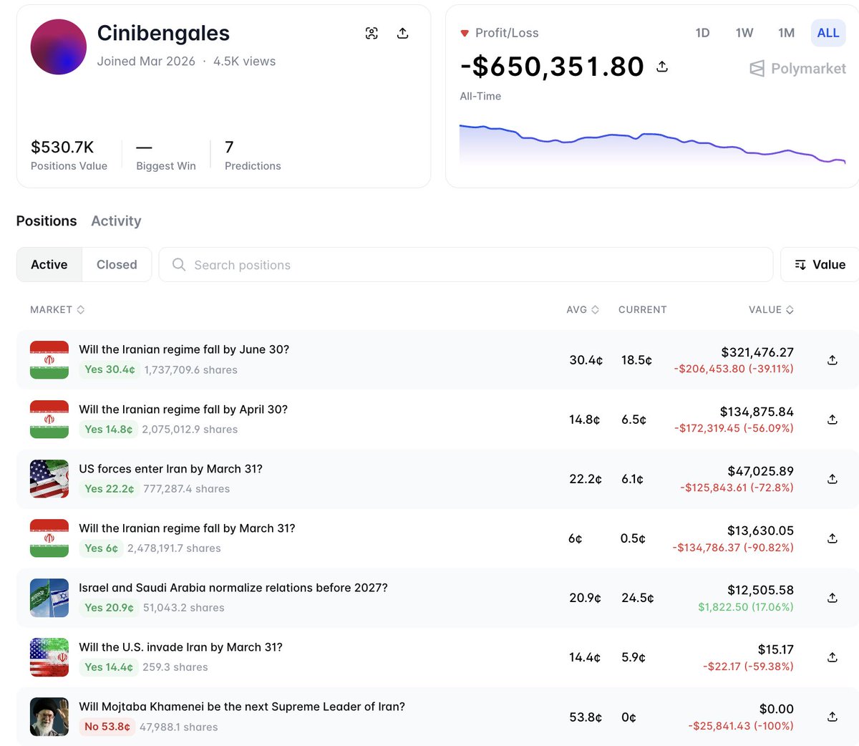Share the Iranian regime June 30 position
Screen dimensions: 859x746
[832, 360]
